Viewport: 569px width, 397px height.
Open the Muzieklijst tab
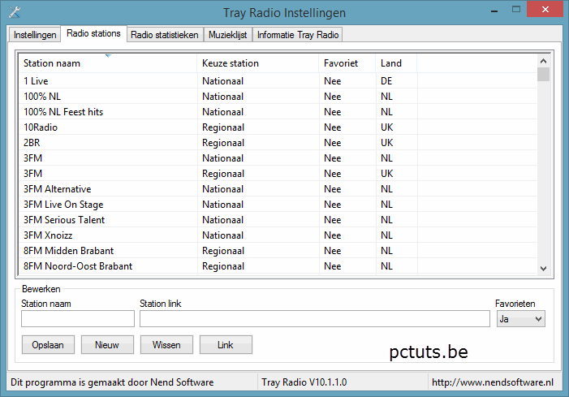[228, 35]
